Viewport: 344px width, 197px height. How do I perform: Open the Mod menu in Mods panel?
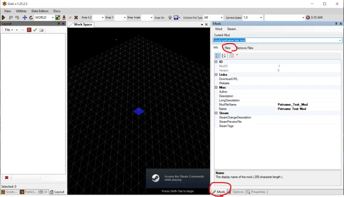(219, 29)
